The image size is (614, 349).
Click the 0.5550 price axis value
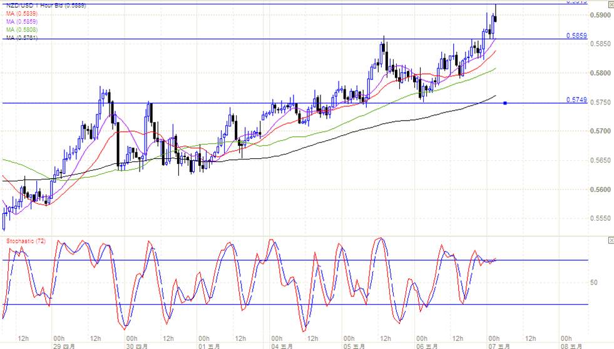pos(600,218)
